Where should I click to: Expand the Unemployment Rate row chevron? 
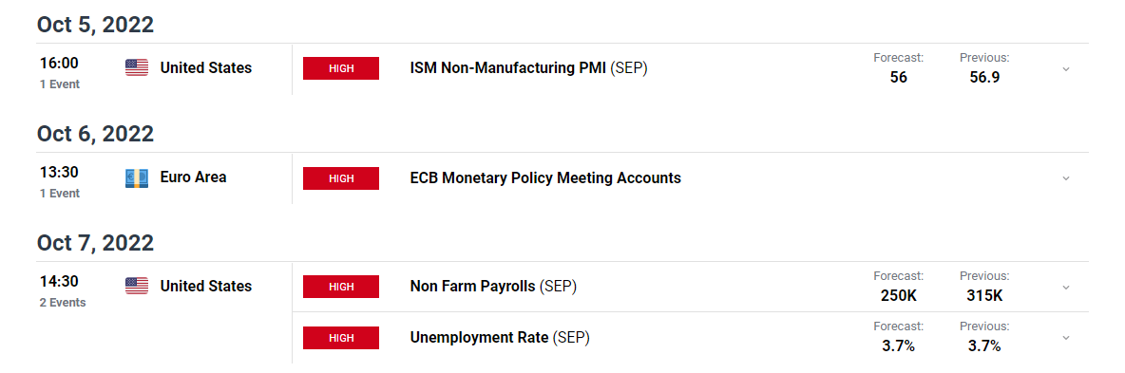(x=1066, y=337)
